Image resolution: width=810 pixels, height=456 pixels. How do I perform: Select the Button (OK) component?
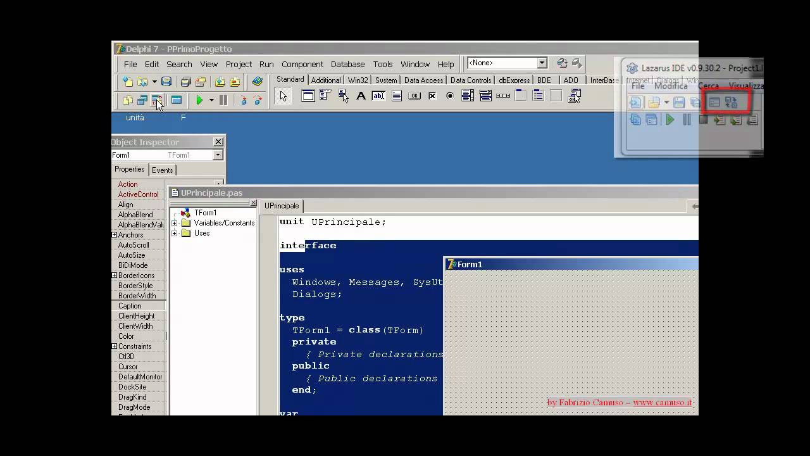tap(414, 96)
